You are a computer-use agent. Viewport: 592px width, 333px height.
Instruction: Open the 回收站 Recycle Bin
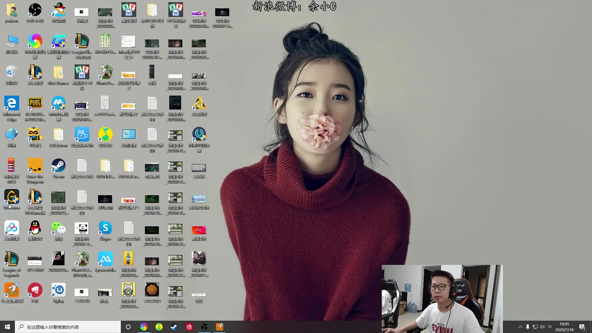(11, 72)
